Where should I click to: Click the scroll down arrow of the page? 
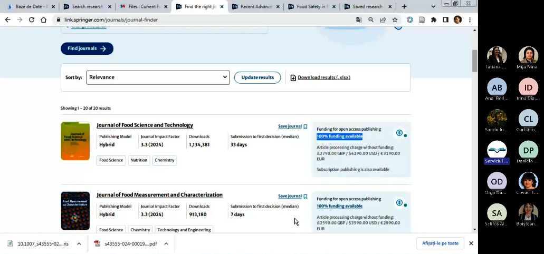pyautogui.click(x=474, y=229)
